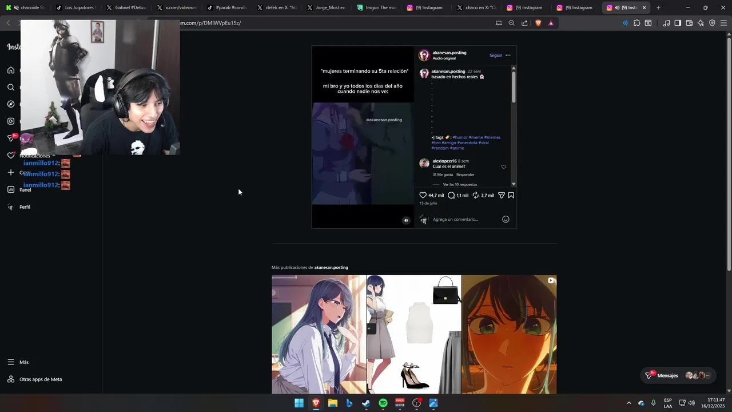The image size is (732, 412).
Task: Play the reel video area
Action: (x=363, y=137)
